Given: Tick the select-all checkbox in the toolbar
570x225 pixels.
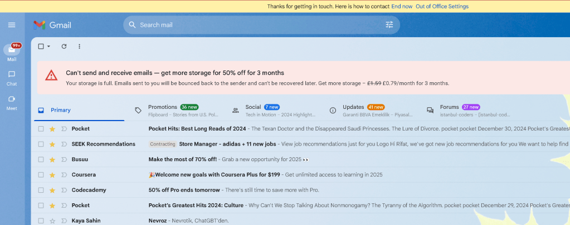Looking at the screenshot, I should click(x=41, y=46).
